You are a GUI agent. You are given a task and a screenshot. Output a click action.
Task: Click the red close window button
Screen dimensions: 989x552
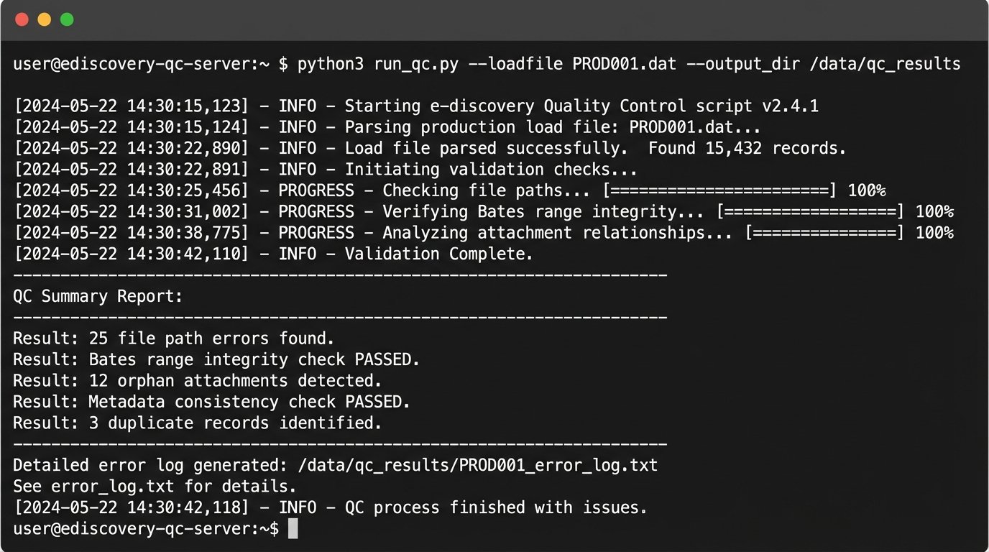(x=22, y=19)
